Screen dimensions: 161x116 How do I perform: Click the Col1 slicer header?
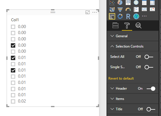pyautogui.click(x=15, y=20)
